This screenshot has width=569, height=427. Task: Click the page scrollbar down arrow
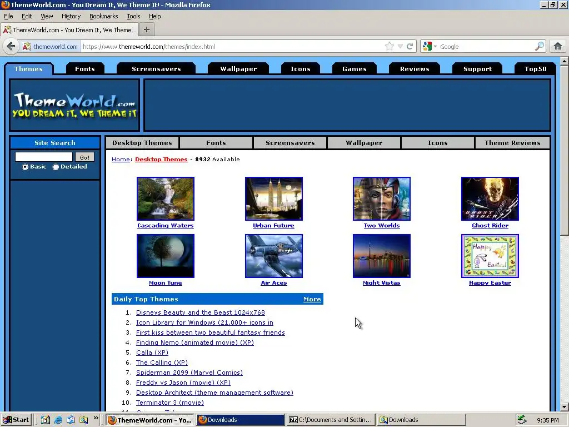565,406
